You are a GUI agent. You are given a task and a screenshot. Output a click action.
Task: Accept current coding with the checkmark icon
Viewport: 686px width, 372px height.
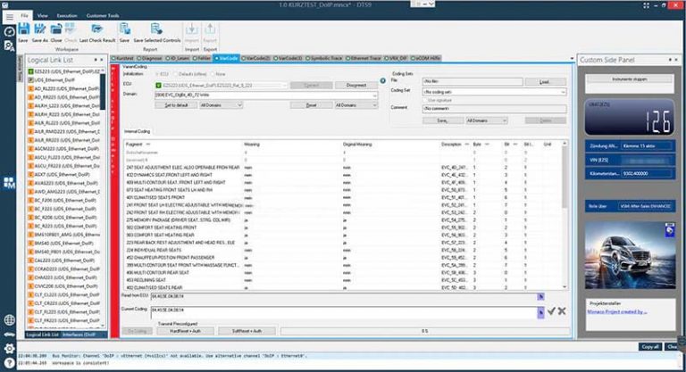pyautogui.click(x=551, y=310)
